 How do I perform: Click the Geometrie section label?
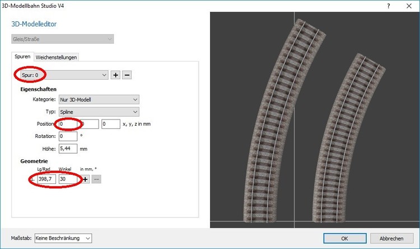coord(34,161)
